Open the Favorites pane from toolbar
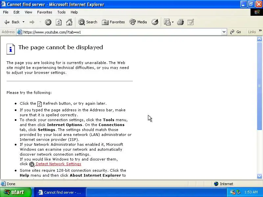Image resolution: width=263 pixels, height=197 pixels. [x=113, y=22]
